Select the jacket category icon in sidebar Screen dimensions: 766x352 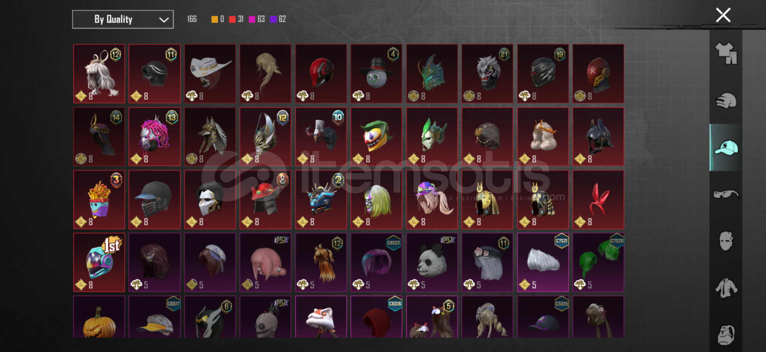click(x=726, y=288)
